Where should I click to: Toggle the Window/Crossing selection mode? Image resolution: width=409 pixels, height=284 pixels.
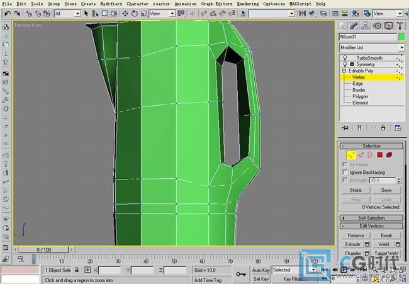point(114,13)
